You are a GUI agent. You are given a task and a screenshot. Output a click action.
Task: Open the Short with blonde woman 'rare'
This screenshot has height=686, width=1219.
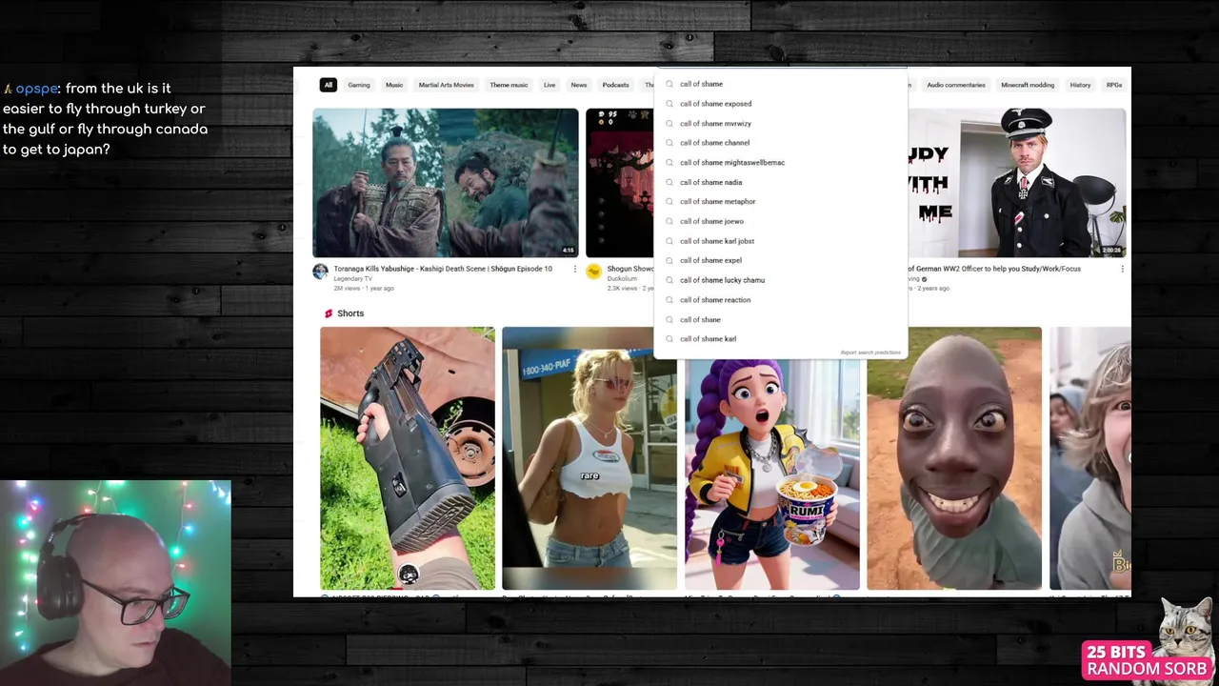point(590,458)
